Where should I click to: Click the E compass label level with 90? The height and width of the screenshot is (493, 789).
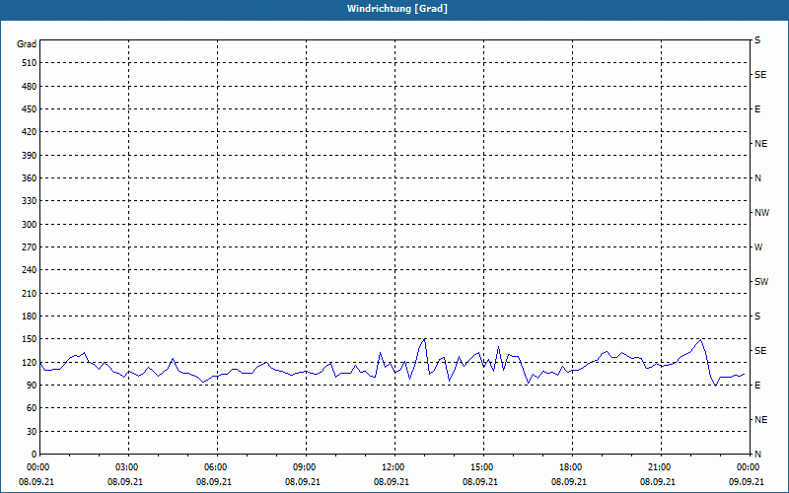point(757,386)
